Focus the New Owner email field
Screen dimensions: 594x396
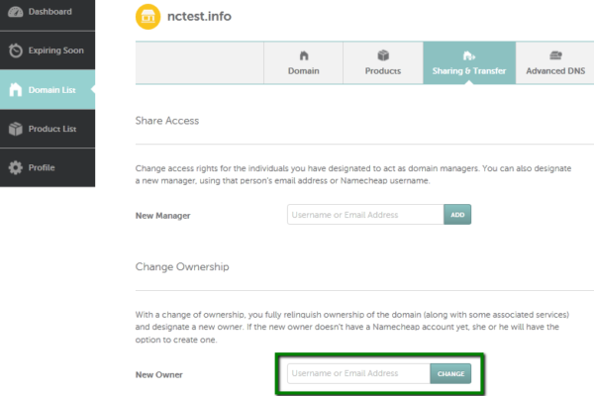tap(358, 373)
